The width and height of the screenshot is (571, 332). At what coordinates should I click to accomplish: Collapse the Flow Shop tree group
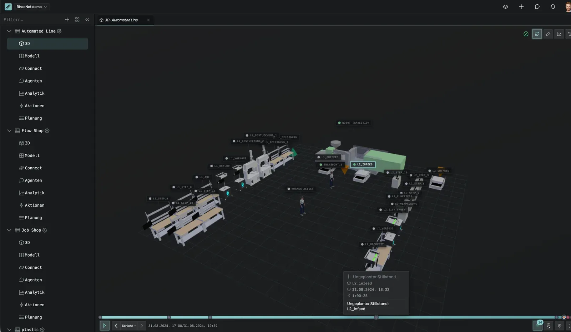point(9,131)
